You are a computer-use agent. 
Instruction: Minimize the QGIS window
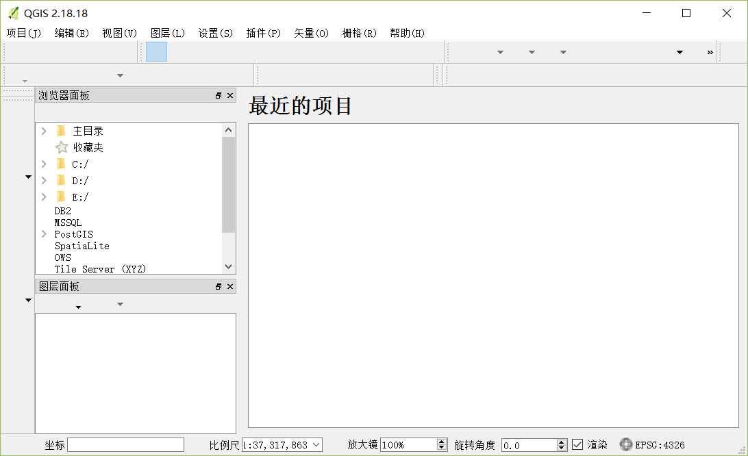pyautogui.click(x=647, y=13)
